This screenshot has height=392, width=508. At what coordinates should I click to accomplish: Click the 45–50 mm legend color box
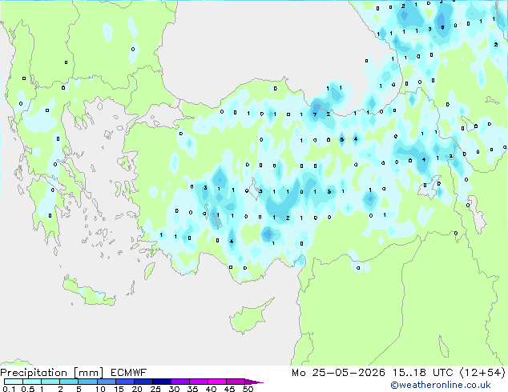236,382
